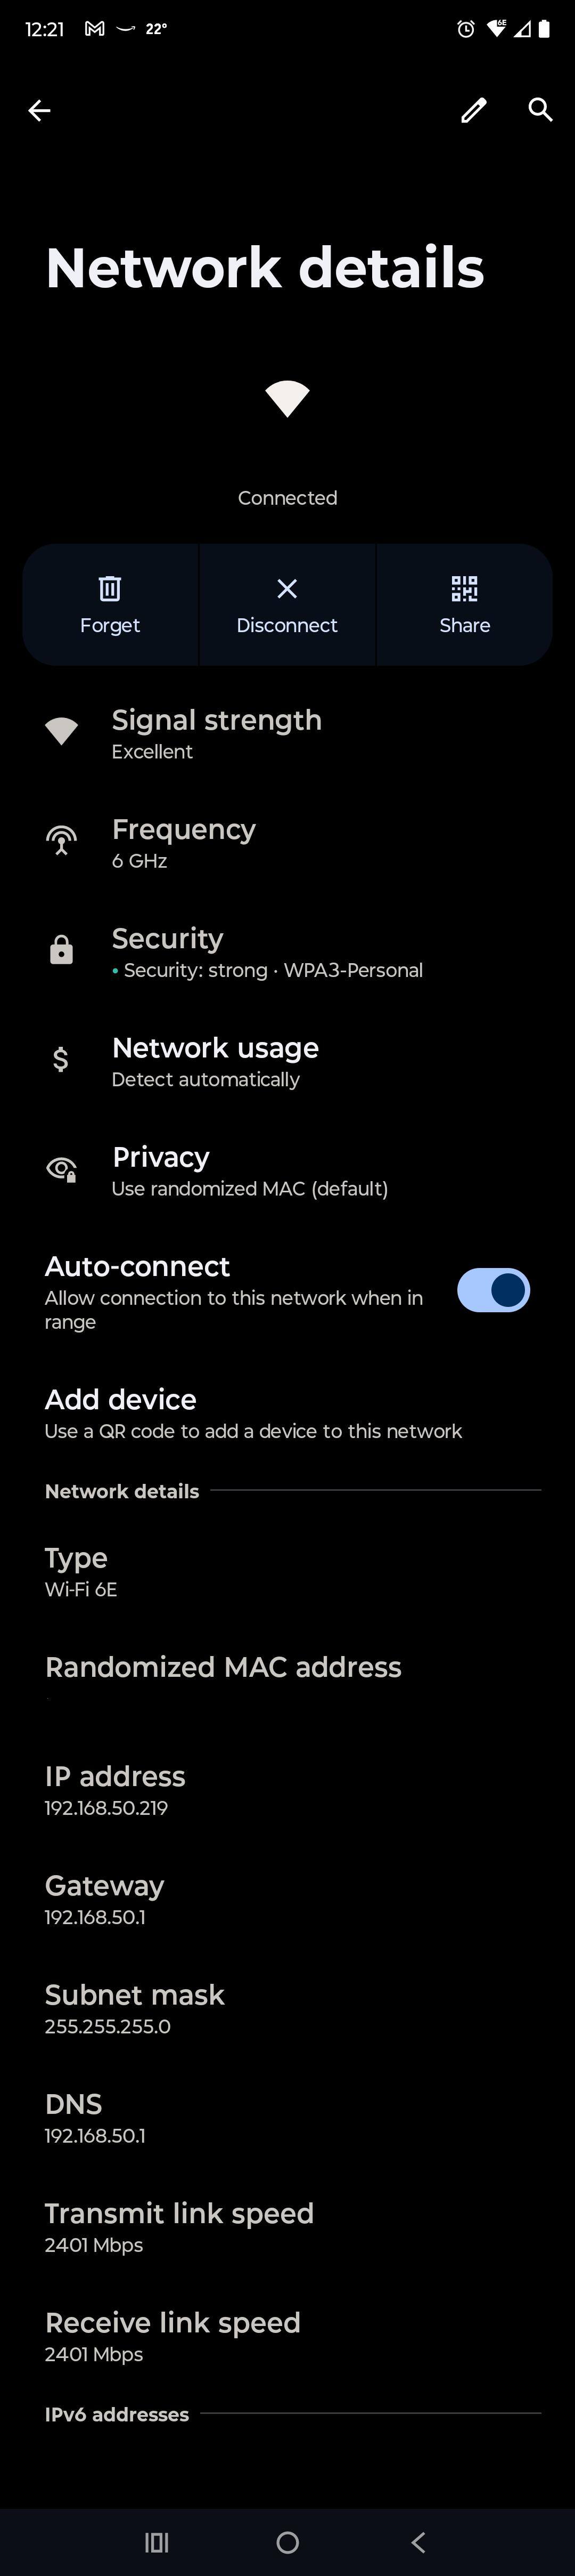
Task: Open Network usage Detect automatically setting
Action: (287, 1062)
